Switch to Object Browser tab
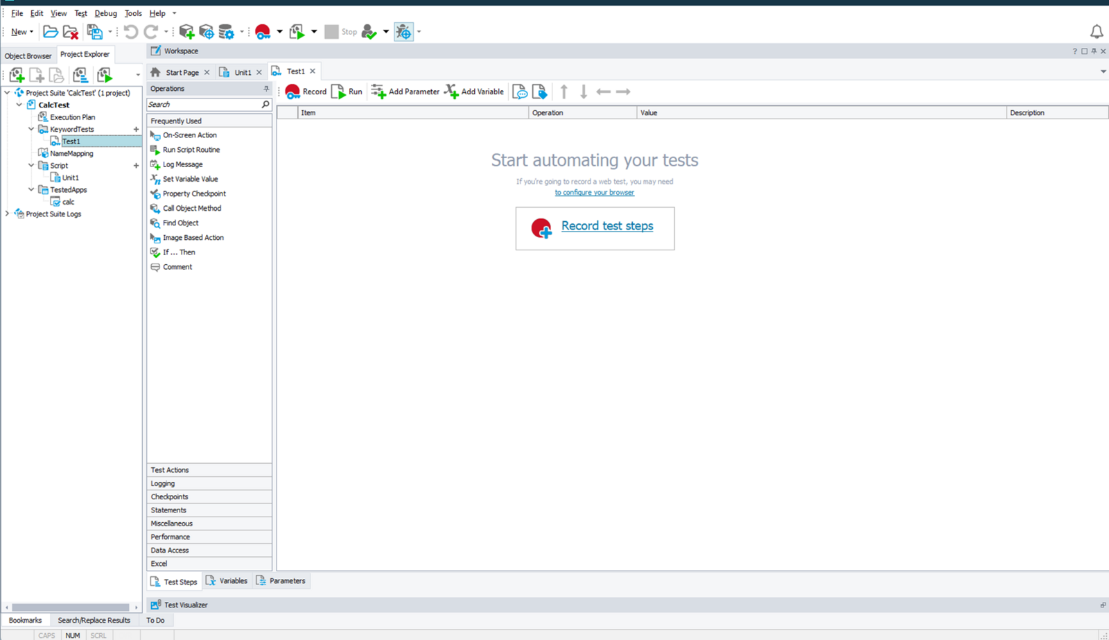Image resolution: width=1109 pixels, height=640 pixels. [x=28, y=55]
